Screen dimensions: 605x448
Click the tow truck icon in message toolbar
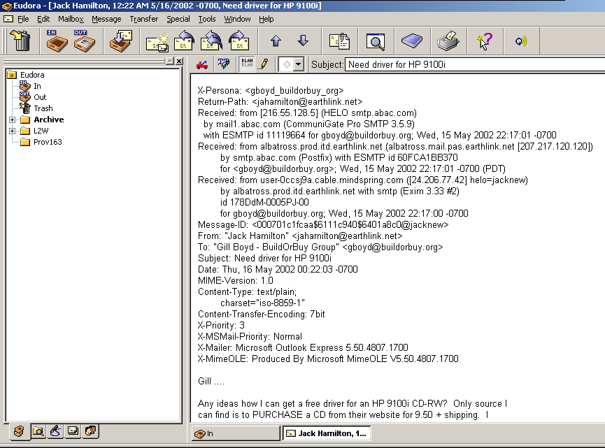pyautogui.click(x=202, y=64)
